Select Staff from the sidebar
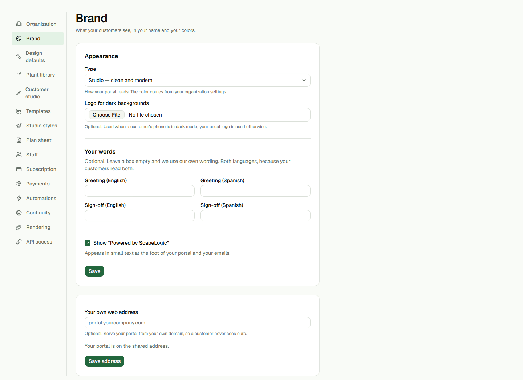Viewport: 523px width, 380px height. 37,155
